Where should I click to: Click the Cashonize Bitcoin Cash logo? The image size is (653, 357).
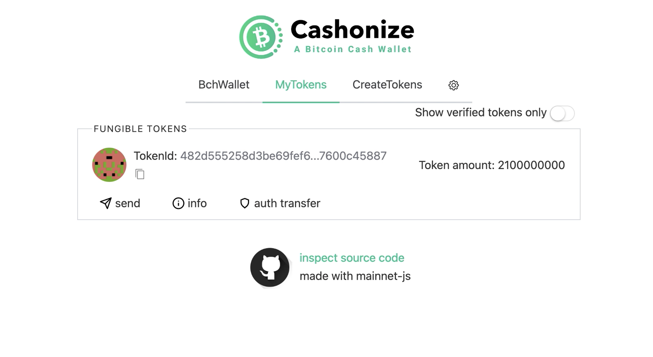(261, 37)
